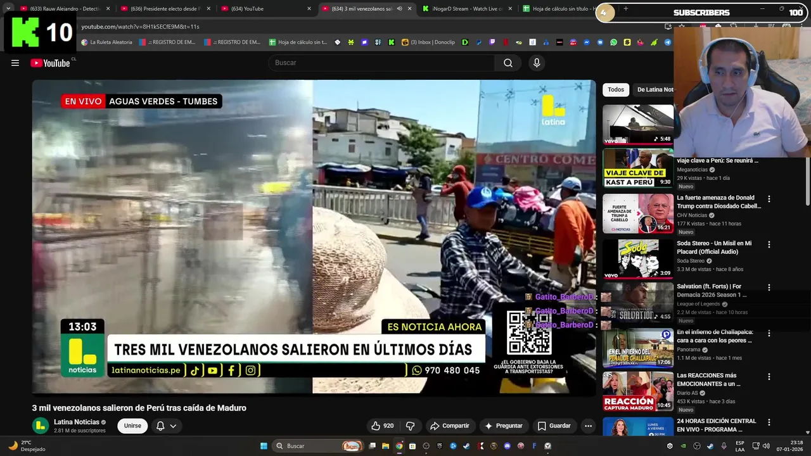This screenshot has width=811, height=456.
Task: Open File Explorer from taskbar
Action: (385, 446)
